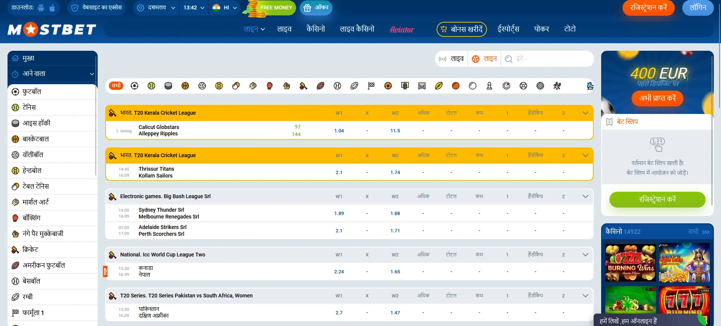
Task: Select the darts target icon in filter row
Action: point(506,86)
